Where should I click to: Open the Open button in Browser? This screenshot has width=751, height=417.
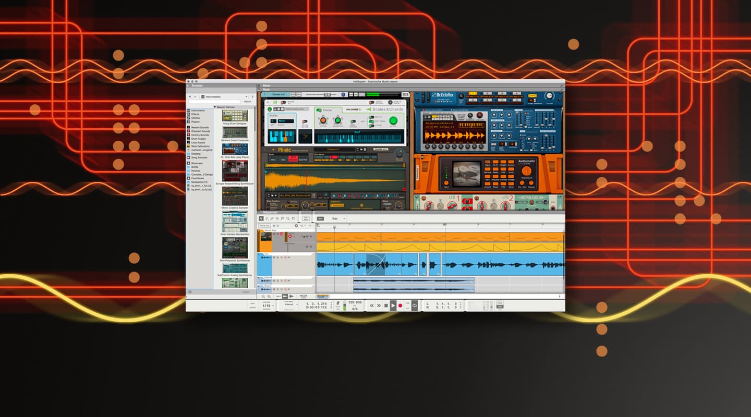(x=246, y=292)
